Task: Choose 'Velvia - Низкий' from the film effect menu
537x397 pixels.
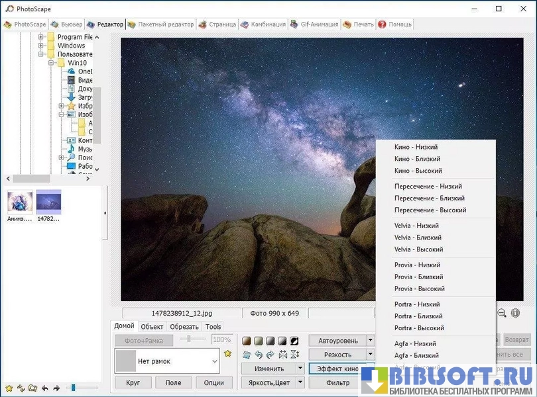Action: 417,226
